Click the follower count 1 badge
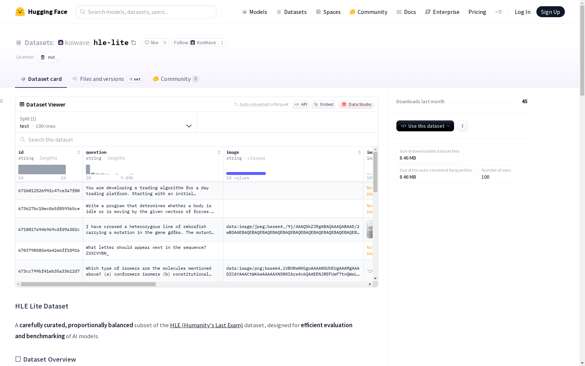The height and width of the screenshot is (366, 585). point(222,43)
